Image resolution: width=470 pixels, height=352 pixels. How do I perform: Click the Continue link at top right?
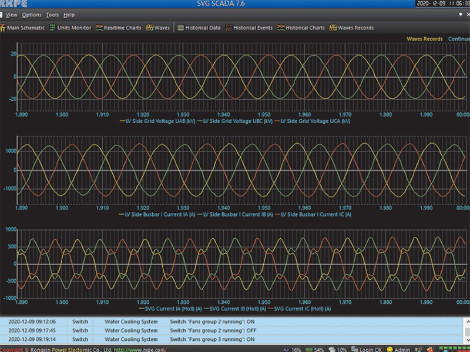(x=458, y=39)
